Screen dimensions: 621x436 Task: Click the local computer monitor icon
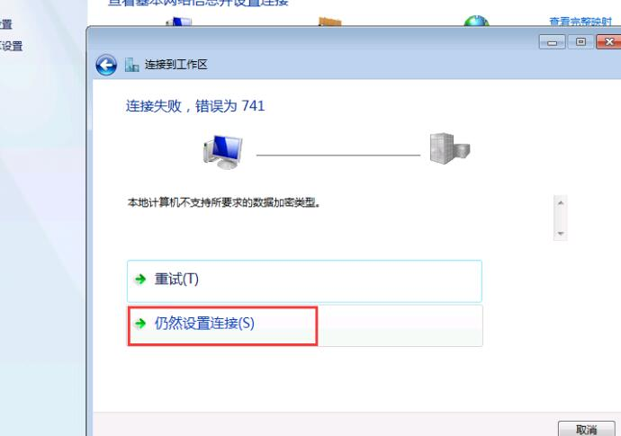pyautogui.click(x=223, y=152)
